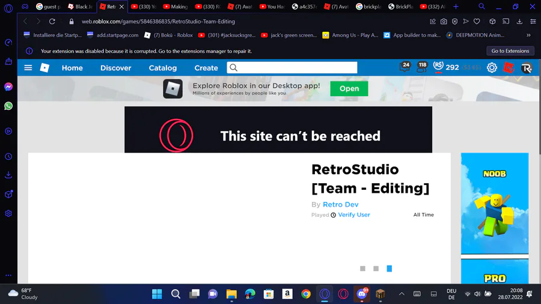Switch to the Black Je tab
Image resolution: width=541 pixels, height=304 pixels.
pos(80,7)
